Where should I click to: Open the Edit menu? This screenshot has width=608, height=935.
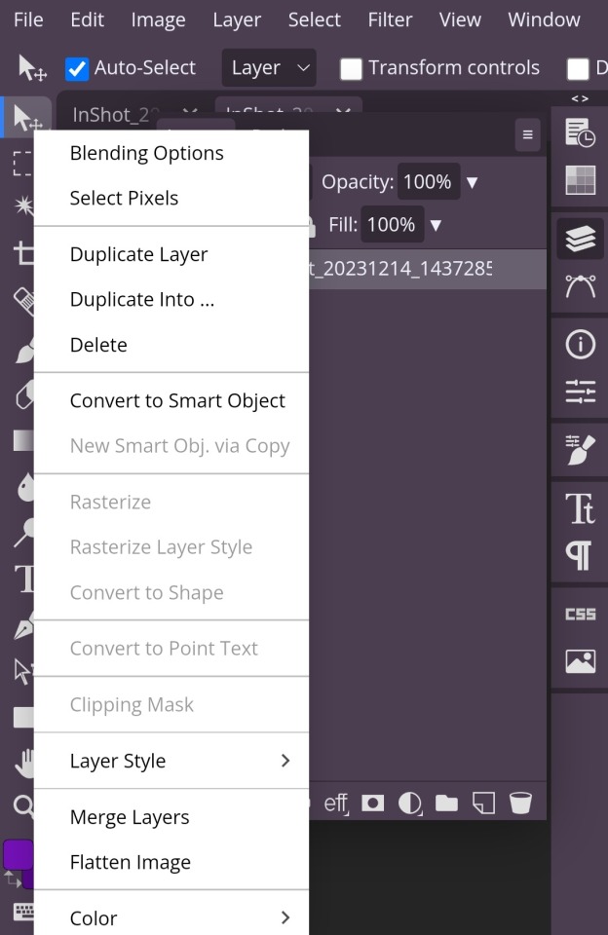87,19
